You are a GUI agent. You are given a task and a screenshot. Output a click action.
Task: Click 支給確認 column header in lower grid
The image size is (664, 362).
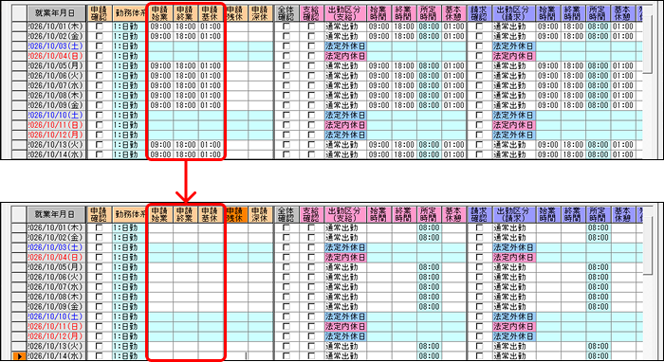(x=311, y=214)
